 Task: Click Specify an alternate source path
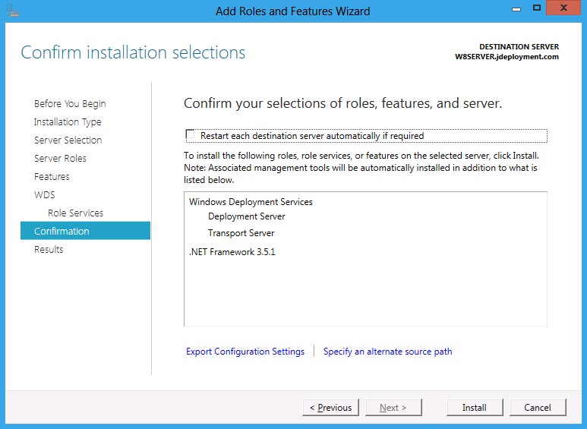click(x=387, y=352)
